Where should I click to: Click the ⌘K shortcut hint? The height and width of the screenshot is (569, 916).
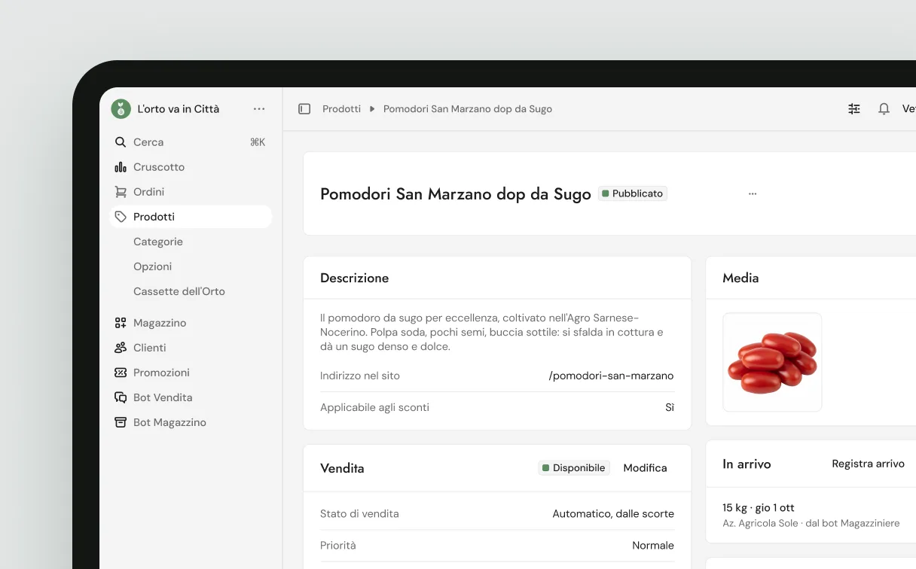click(x=258, y=142)
